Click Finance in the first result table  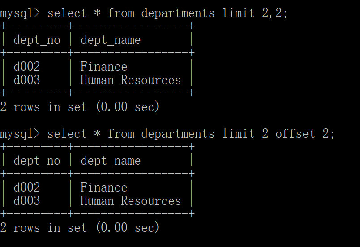click(104, 67)
